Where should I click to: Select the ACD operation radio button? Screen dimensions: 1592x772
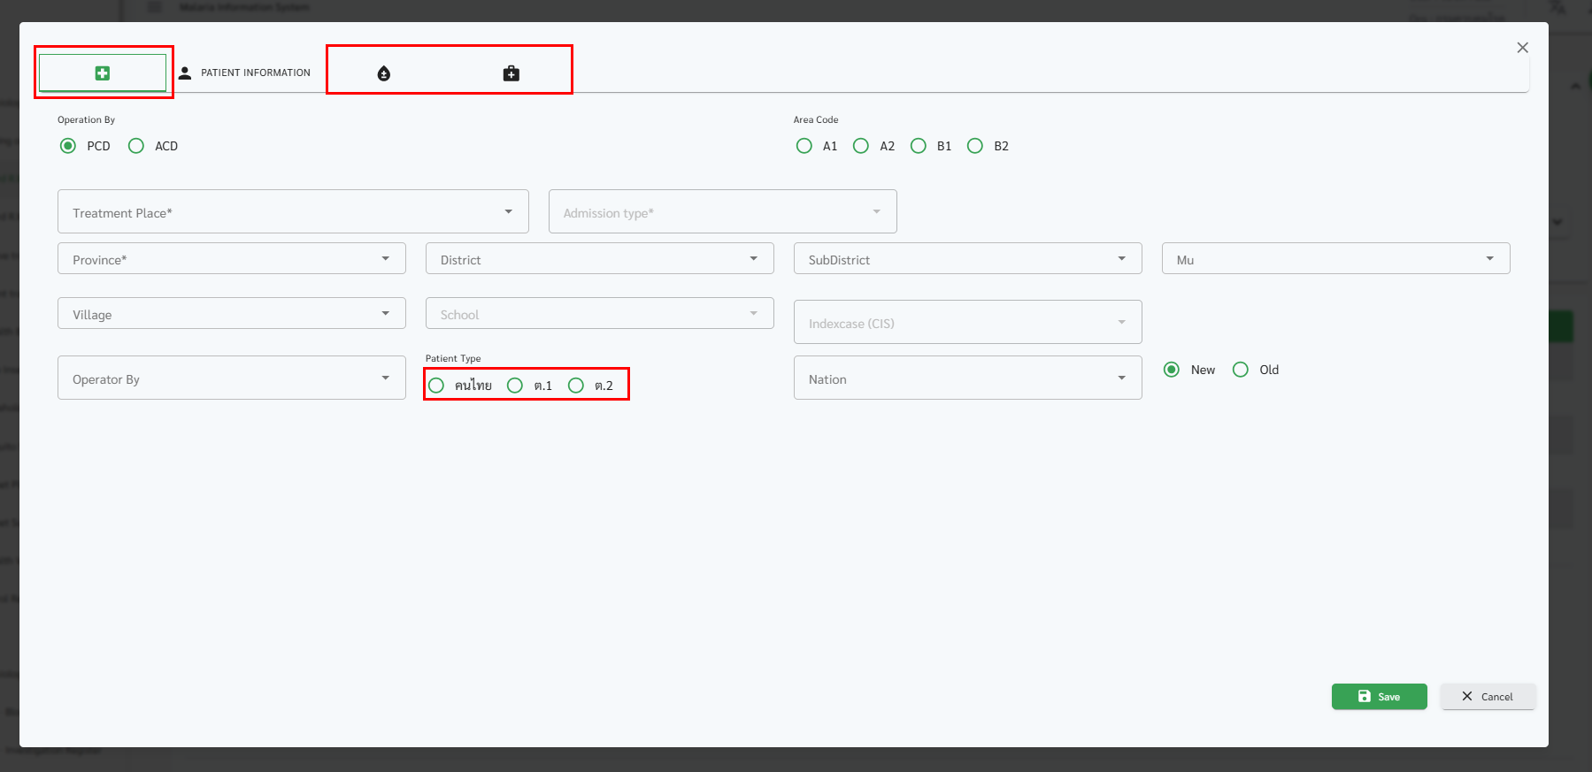pos(136,146)
